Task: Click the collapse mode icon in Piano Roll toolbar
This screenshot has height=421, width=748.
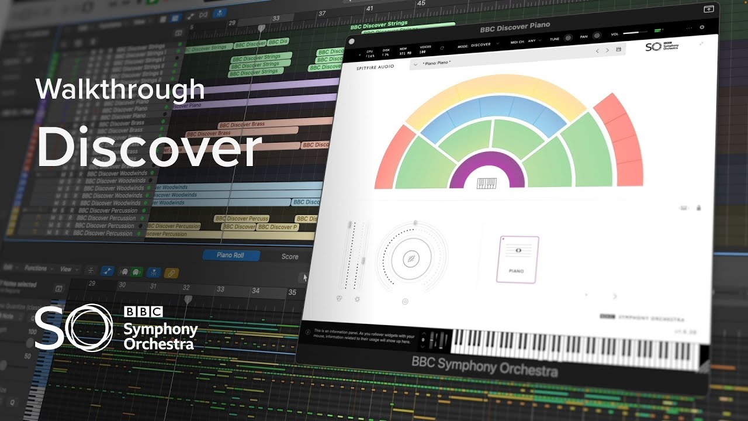Action: (x=91, y=270)
